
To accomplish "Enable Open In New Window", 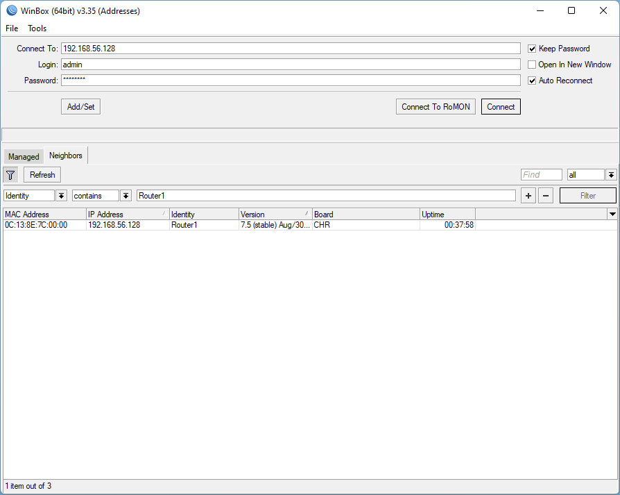I will (531, 64).
